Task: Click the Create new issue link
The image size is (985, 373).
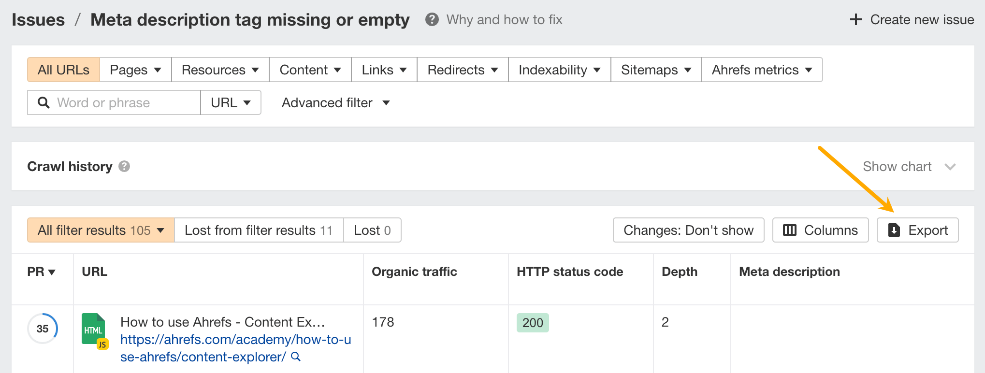Action: (922, 20)
